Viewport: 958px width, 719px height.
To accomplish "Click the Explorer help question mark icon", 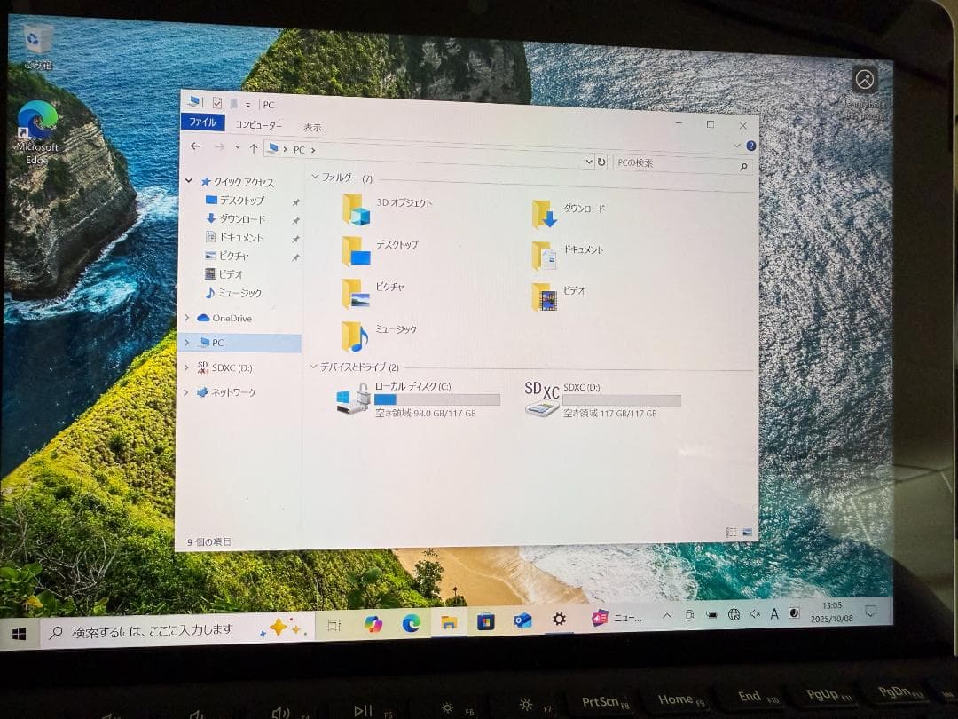I will click(x=750, y=146).
